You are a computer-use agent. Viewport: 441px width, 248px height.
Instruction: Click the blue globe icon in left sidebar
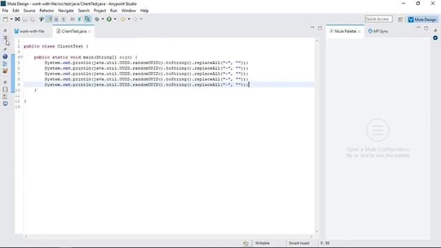(5, 56)
